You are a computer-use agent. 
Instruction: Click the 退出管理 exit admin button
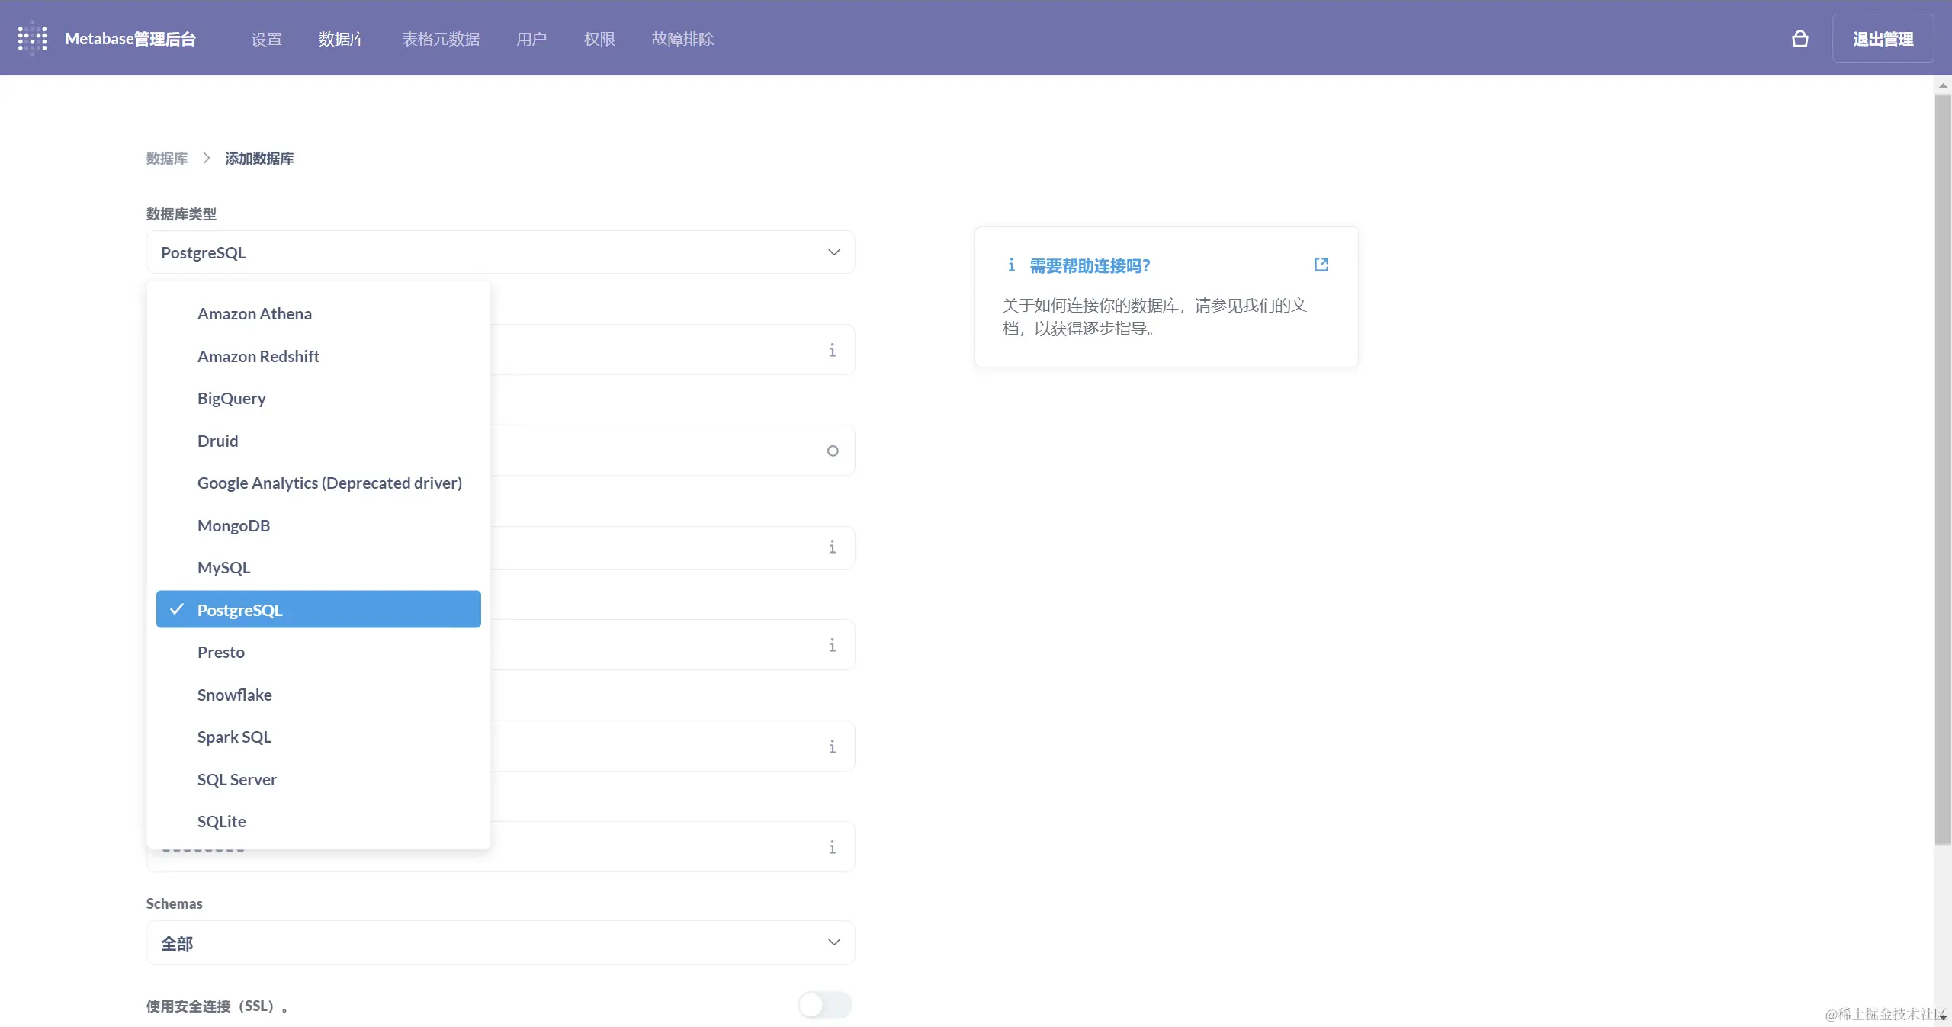(x=1882, y=39)
